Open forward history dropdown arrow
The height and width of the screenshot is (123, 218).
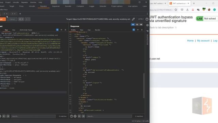[29, 19]
